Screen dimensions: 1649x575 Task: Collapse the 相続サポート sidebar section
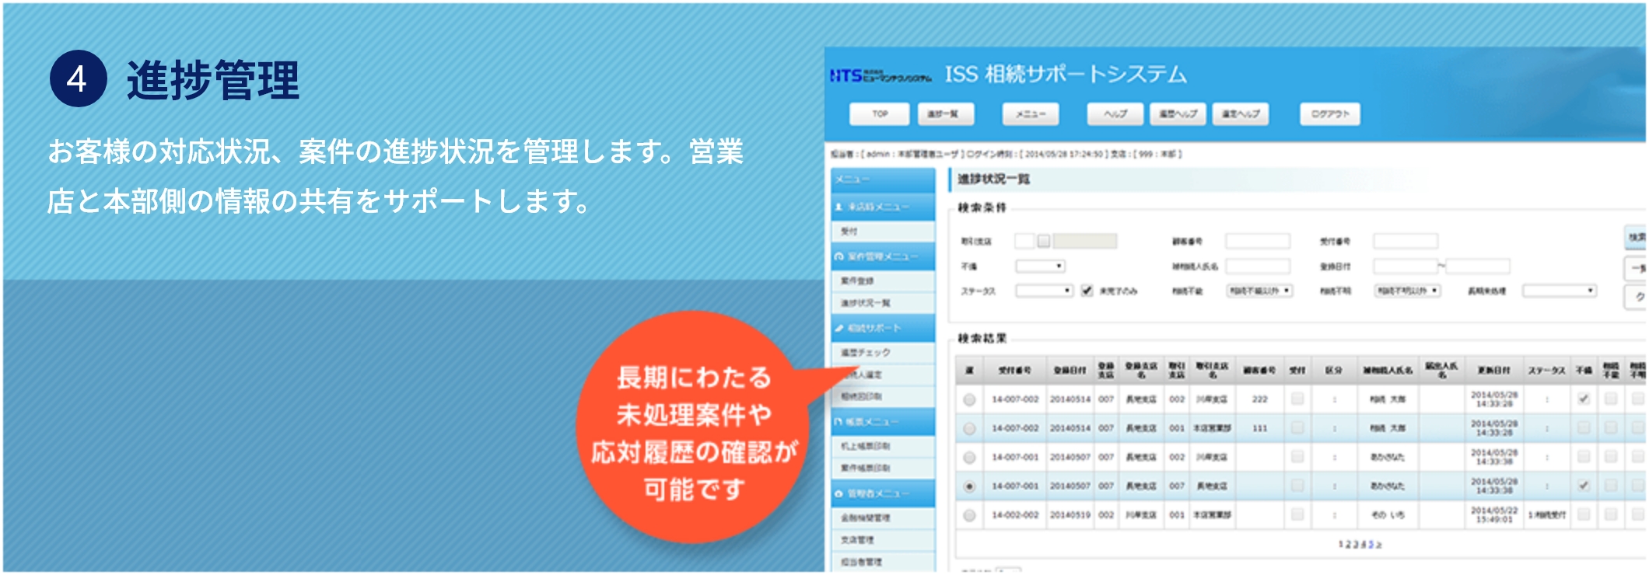click(x=883, y=329)
